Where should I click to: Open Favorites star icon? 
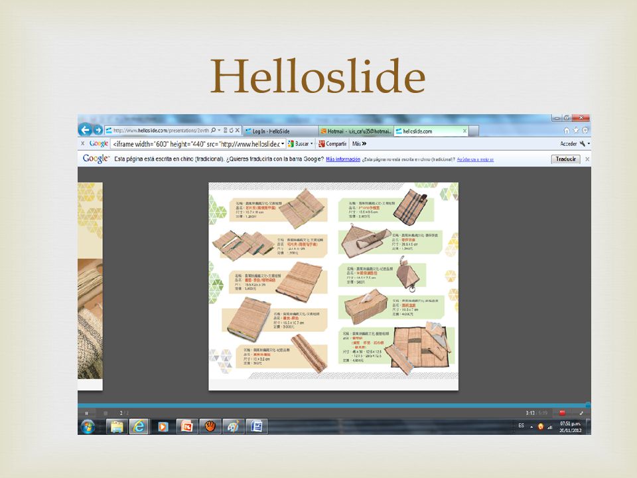click(x=576, y=131)
